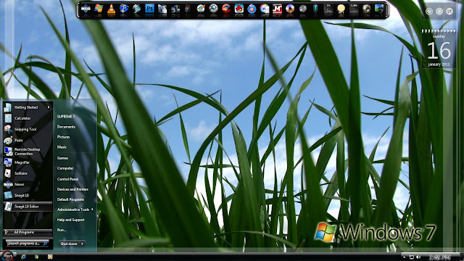Open Devices and Printers
The width and height of the screenshot is (464, 261).
click(x=72, y=189)
